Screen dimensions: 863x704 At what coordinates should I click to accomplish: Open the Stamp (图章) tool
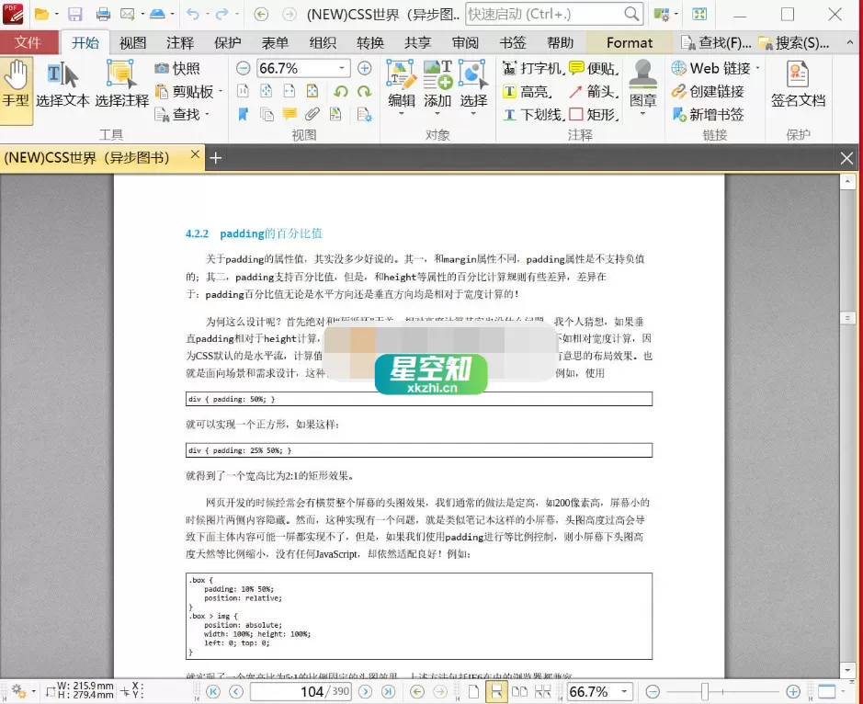click(x=642, y=86)
